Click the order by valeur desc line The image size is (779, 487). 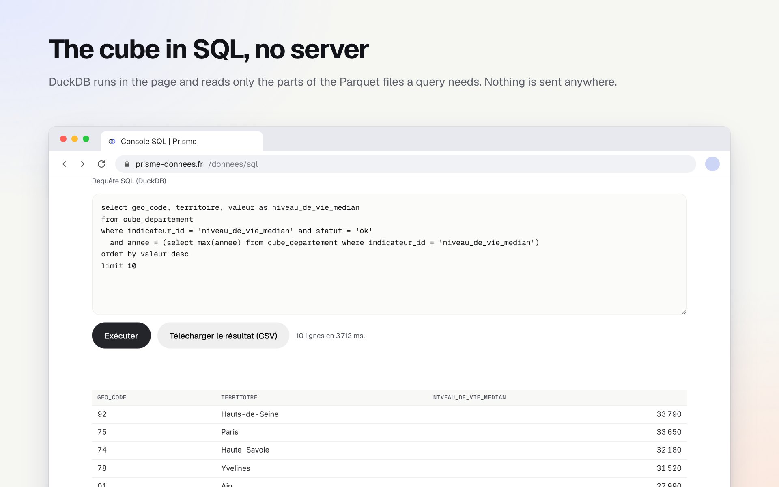click(145, 254)
